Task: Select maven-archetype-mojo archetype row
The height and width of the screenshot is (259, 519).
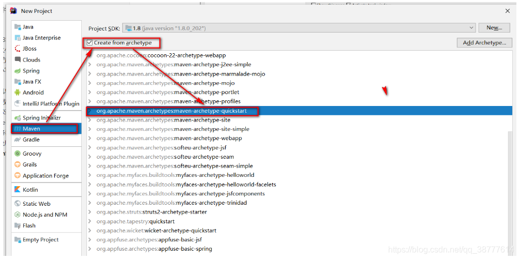Action: pyautogui.click(x=299, y=83)
